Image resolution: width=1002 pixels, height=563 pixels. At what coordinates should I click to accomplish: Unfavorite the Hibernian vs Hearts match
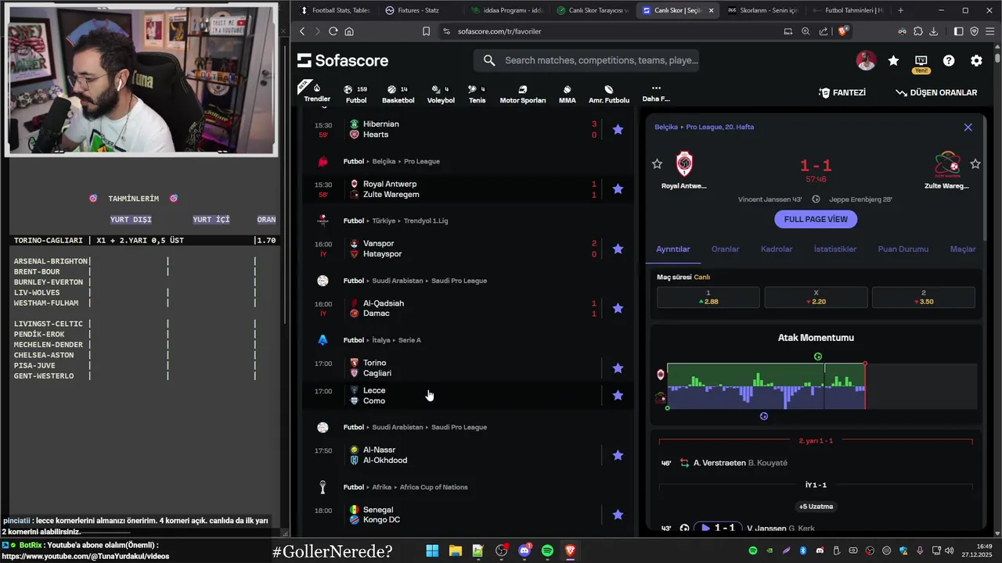(x=618, y=129)
